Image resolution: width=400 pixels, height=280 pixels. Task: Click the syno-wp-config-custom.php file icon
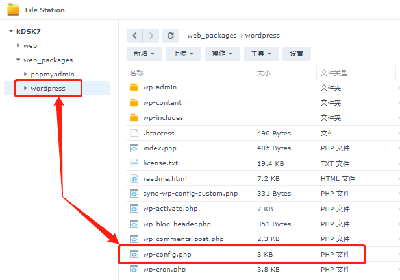134,194
